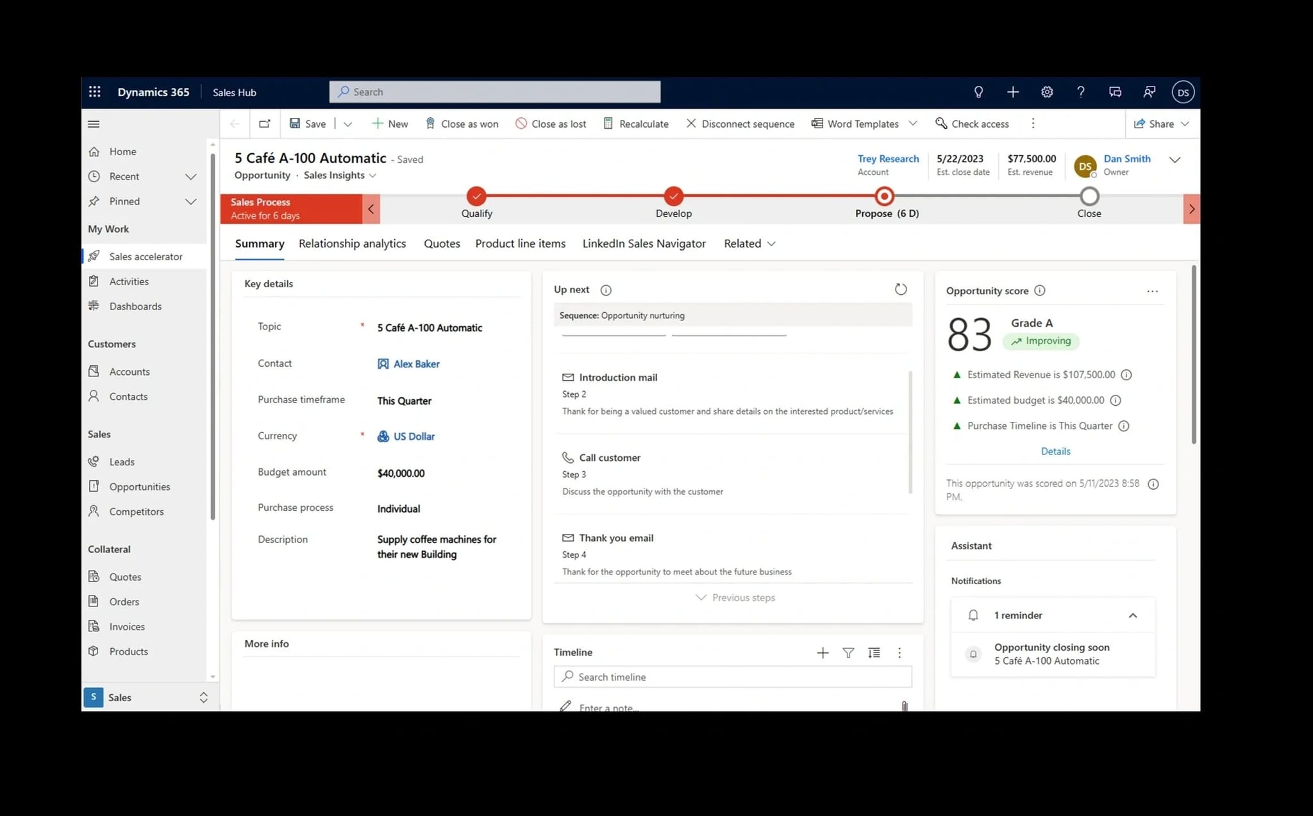Switch to the Relationship analytics tab
Screen dimensions: 1313x816
click(x=352, y=244)
